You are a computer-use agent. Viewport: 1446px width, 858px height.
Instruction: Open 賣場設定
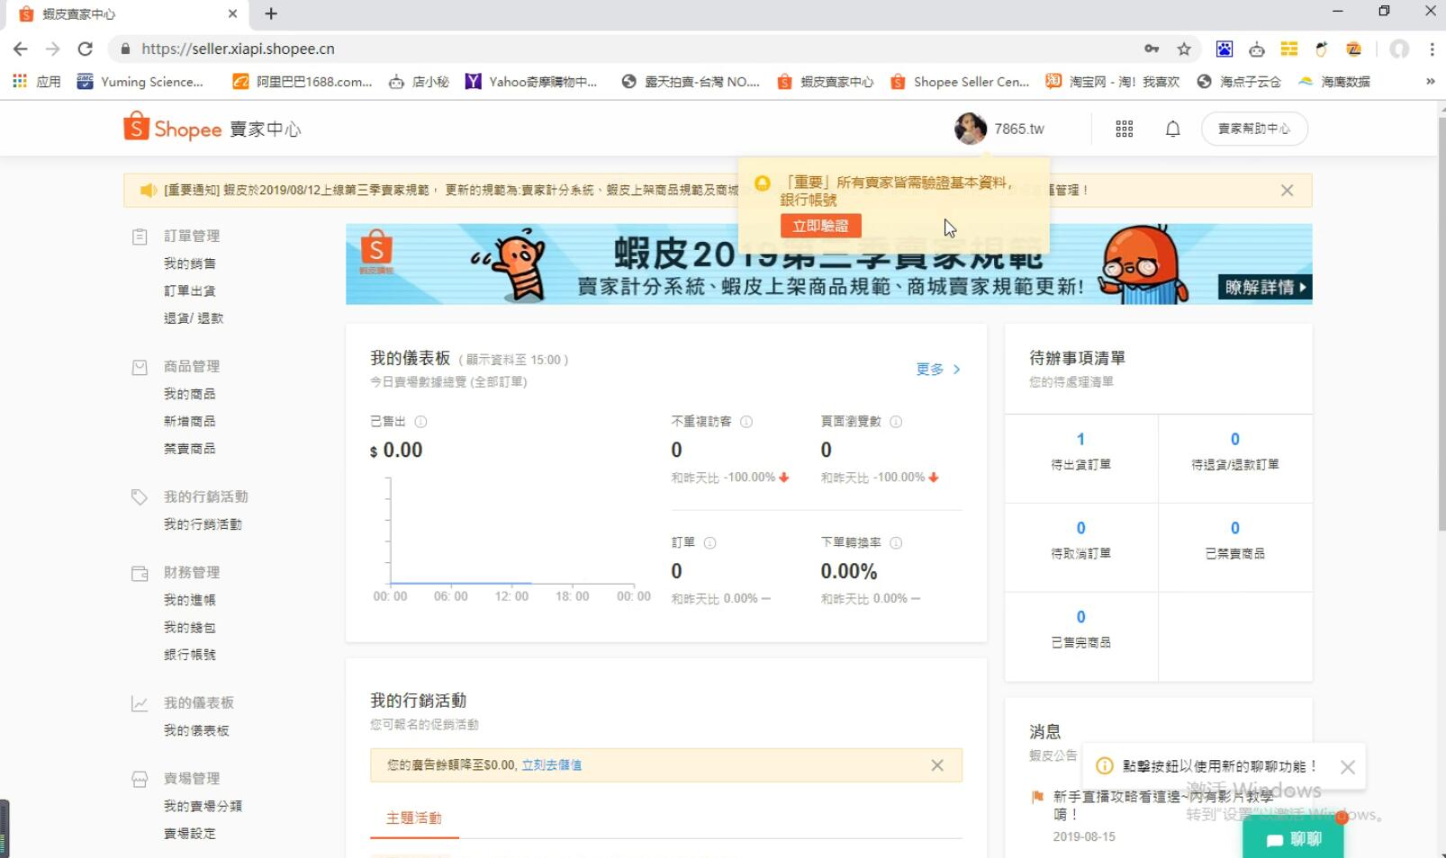click(x=190, y=834)
